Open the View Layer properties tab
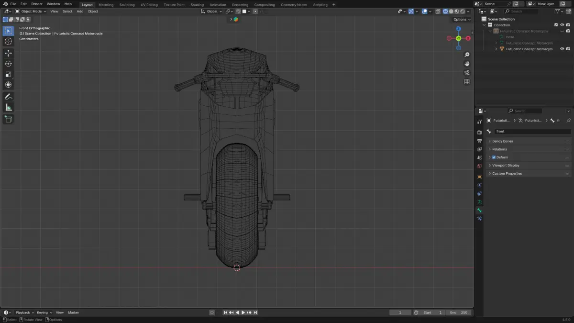Image resolution: width=574 pixels, height=323 pixels. coord(479,149)
